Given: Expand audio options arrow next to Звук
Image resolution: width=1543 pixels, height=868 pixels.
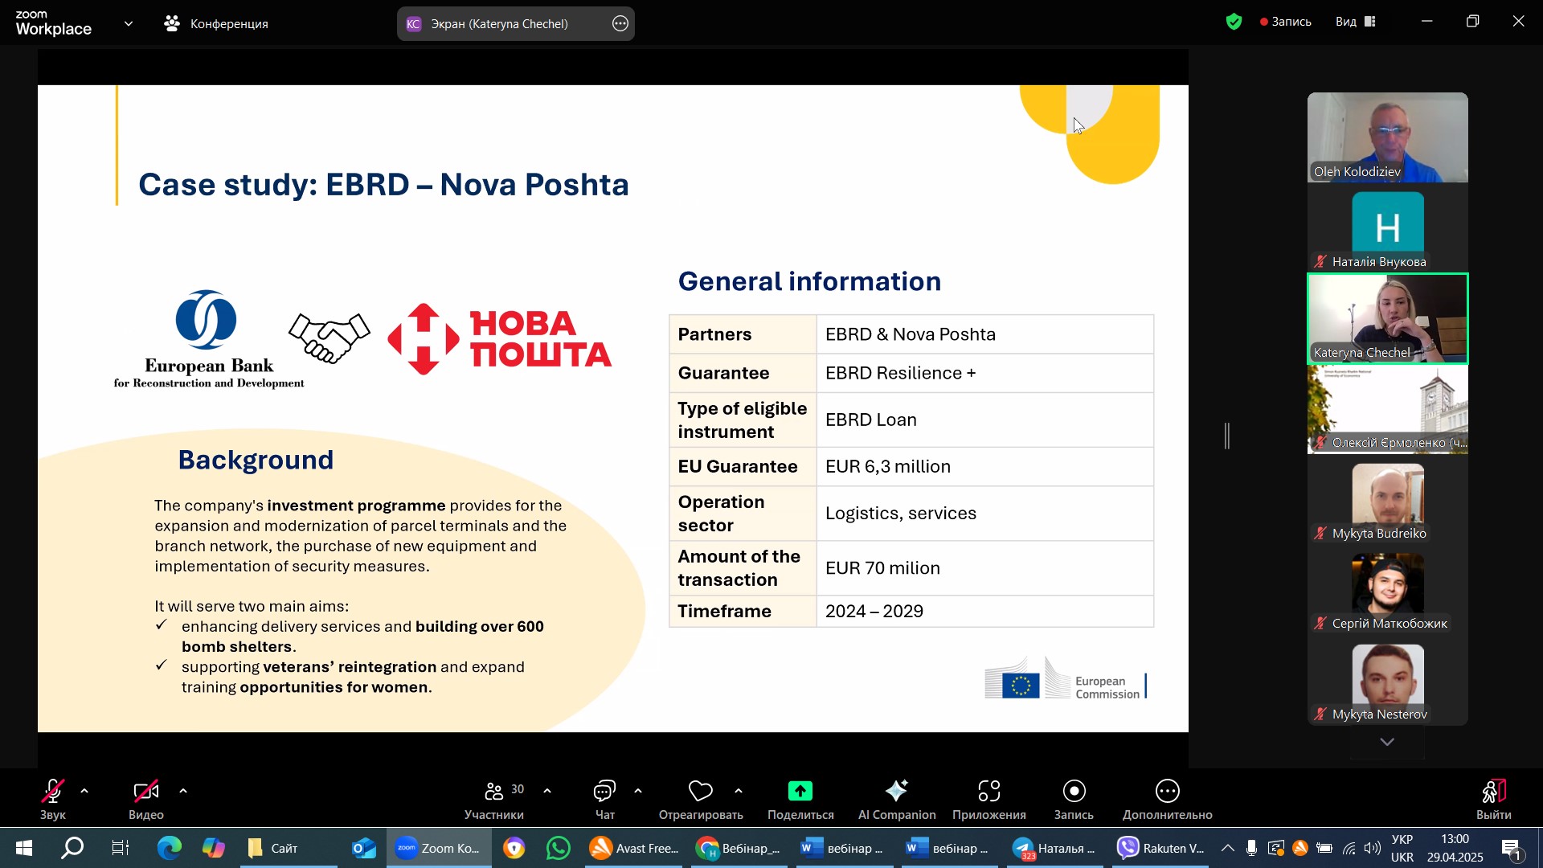Looking at the screenshot, I should click(x=84, y=792).
